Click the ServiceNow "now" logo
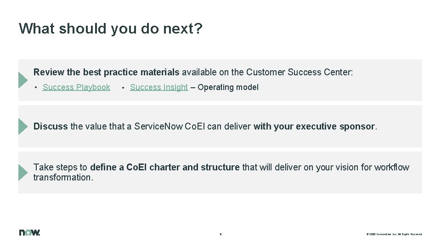Screen dimensions: 441x248 pos(29,232)
